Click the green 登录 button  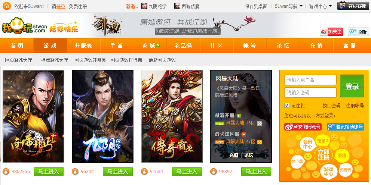tap(352, 86)
